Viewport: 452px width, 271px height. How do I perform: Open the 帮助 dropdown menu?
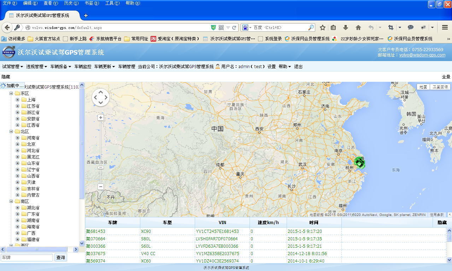point(285,67)
